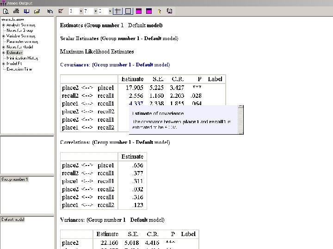
Task: Click the highlighted blue covariance estimate 4.337
Action: click(x=136, y=103)
